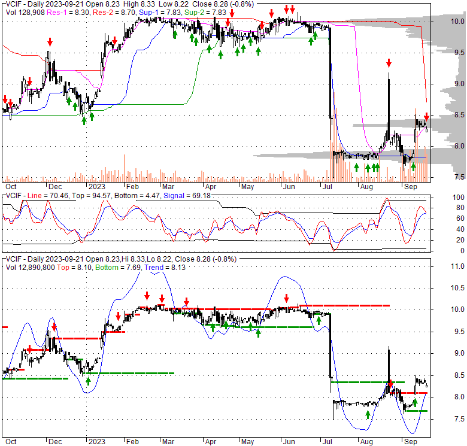Click 'Oct' on the bottom chart time axis
Image resolution: width=467 pixels, height=446 pixels.
tap(11, 442)
